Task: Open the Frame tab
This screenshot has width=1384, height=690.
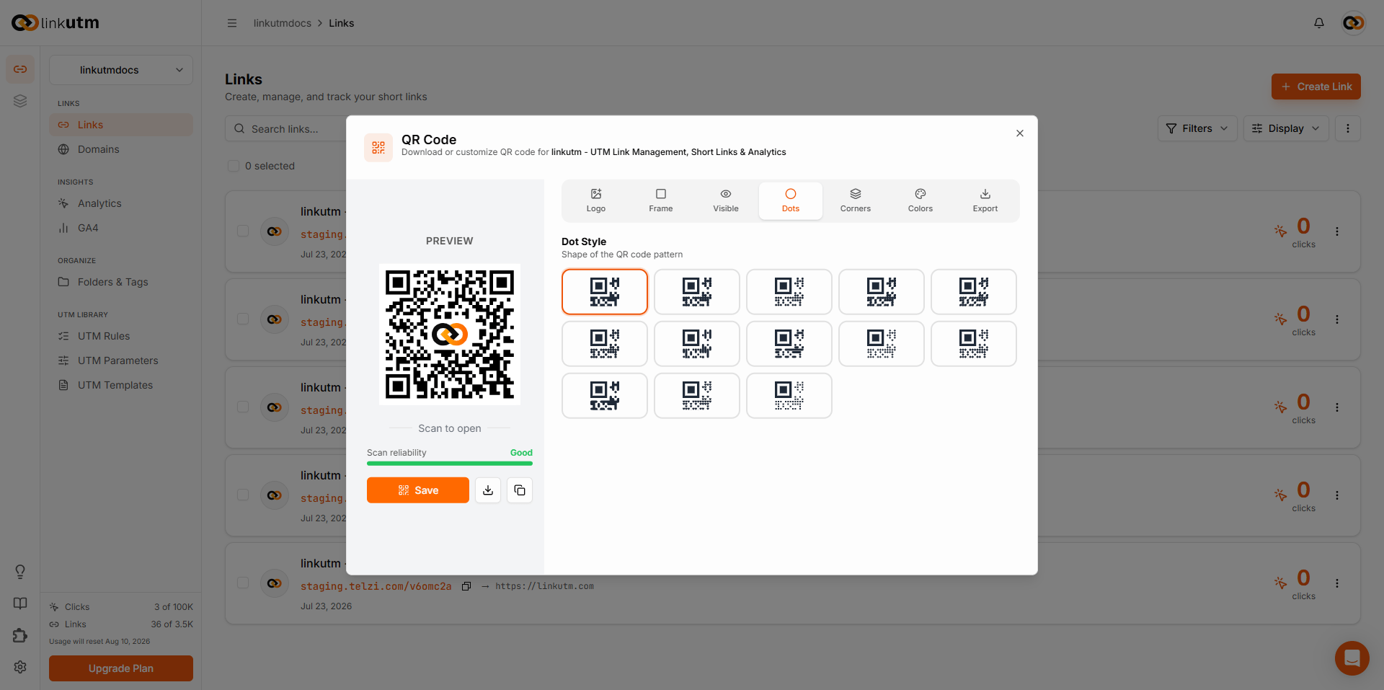Action: pyautogui.click(x=660, y=200)
